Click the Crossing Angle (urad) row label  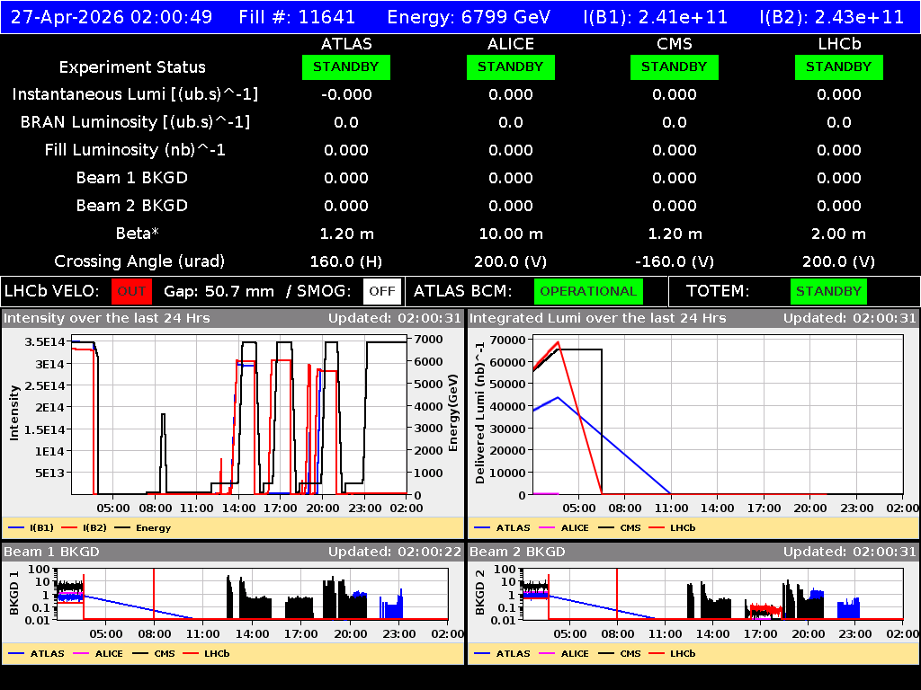[x=139, y=261]
